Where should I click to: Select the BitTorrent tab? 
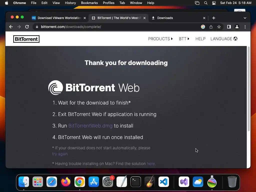pyautogui.click(x=118, y=18)
